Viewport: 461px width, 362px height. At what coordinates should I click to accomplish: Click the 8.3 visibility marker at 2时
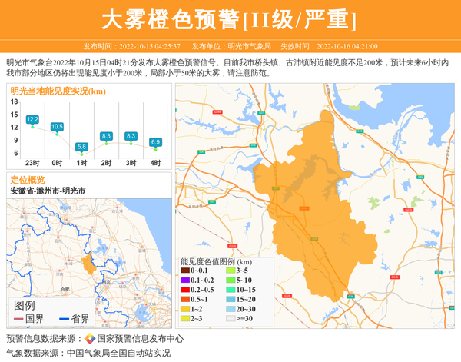[106, 136]
